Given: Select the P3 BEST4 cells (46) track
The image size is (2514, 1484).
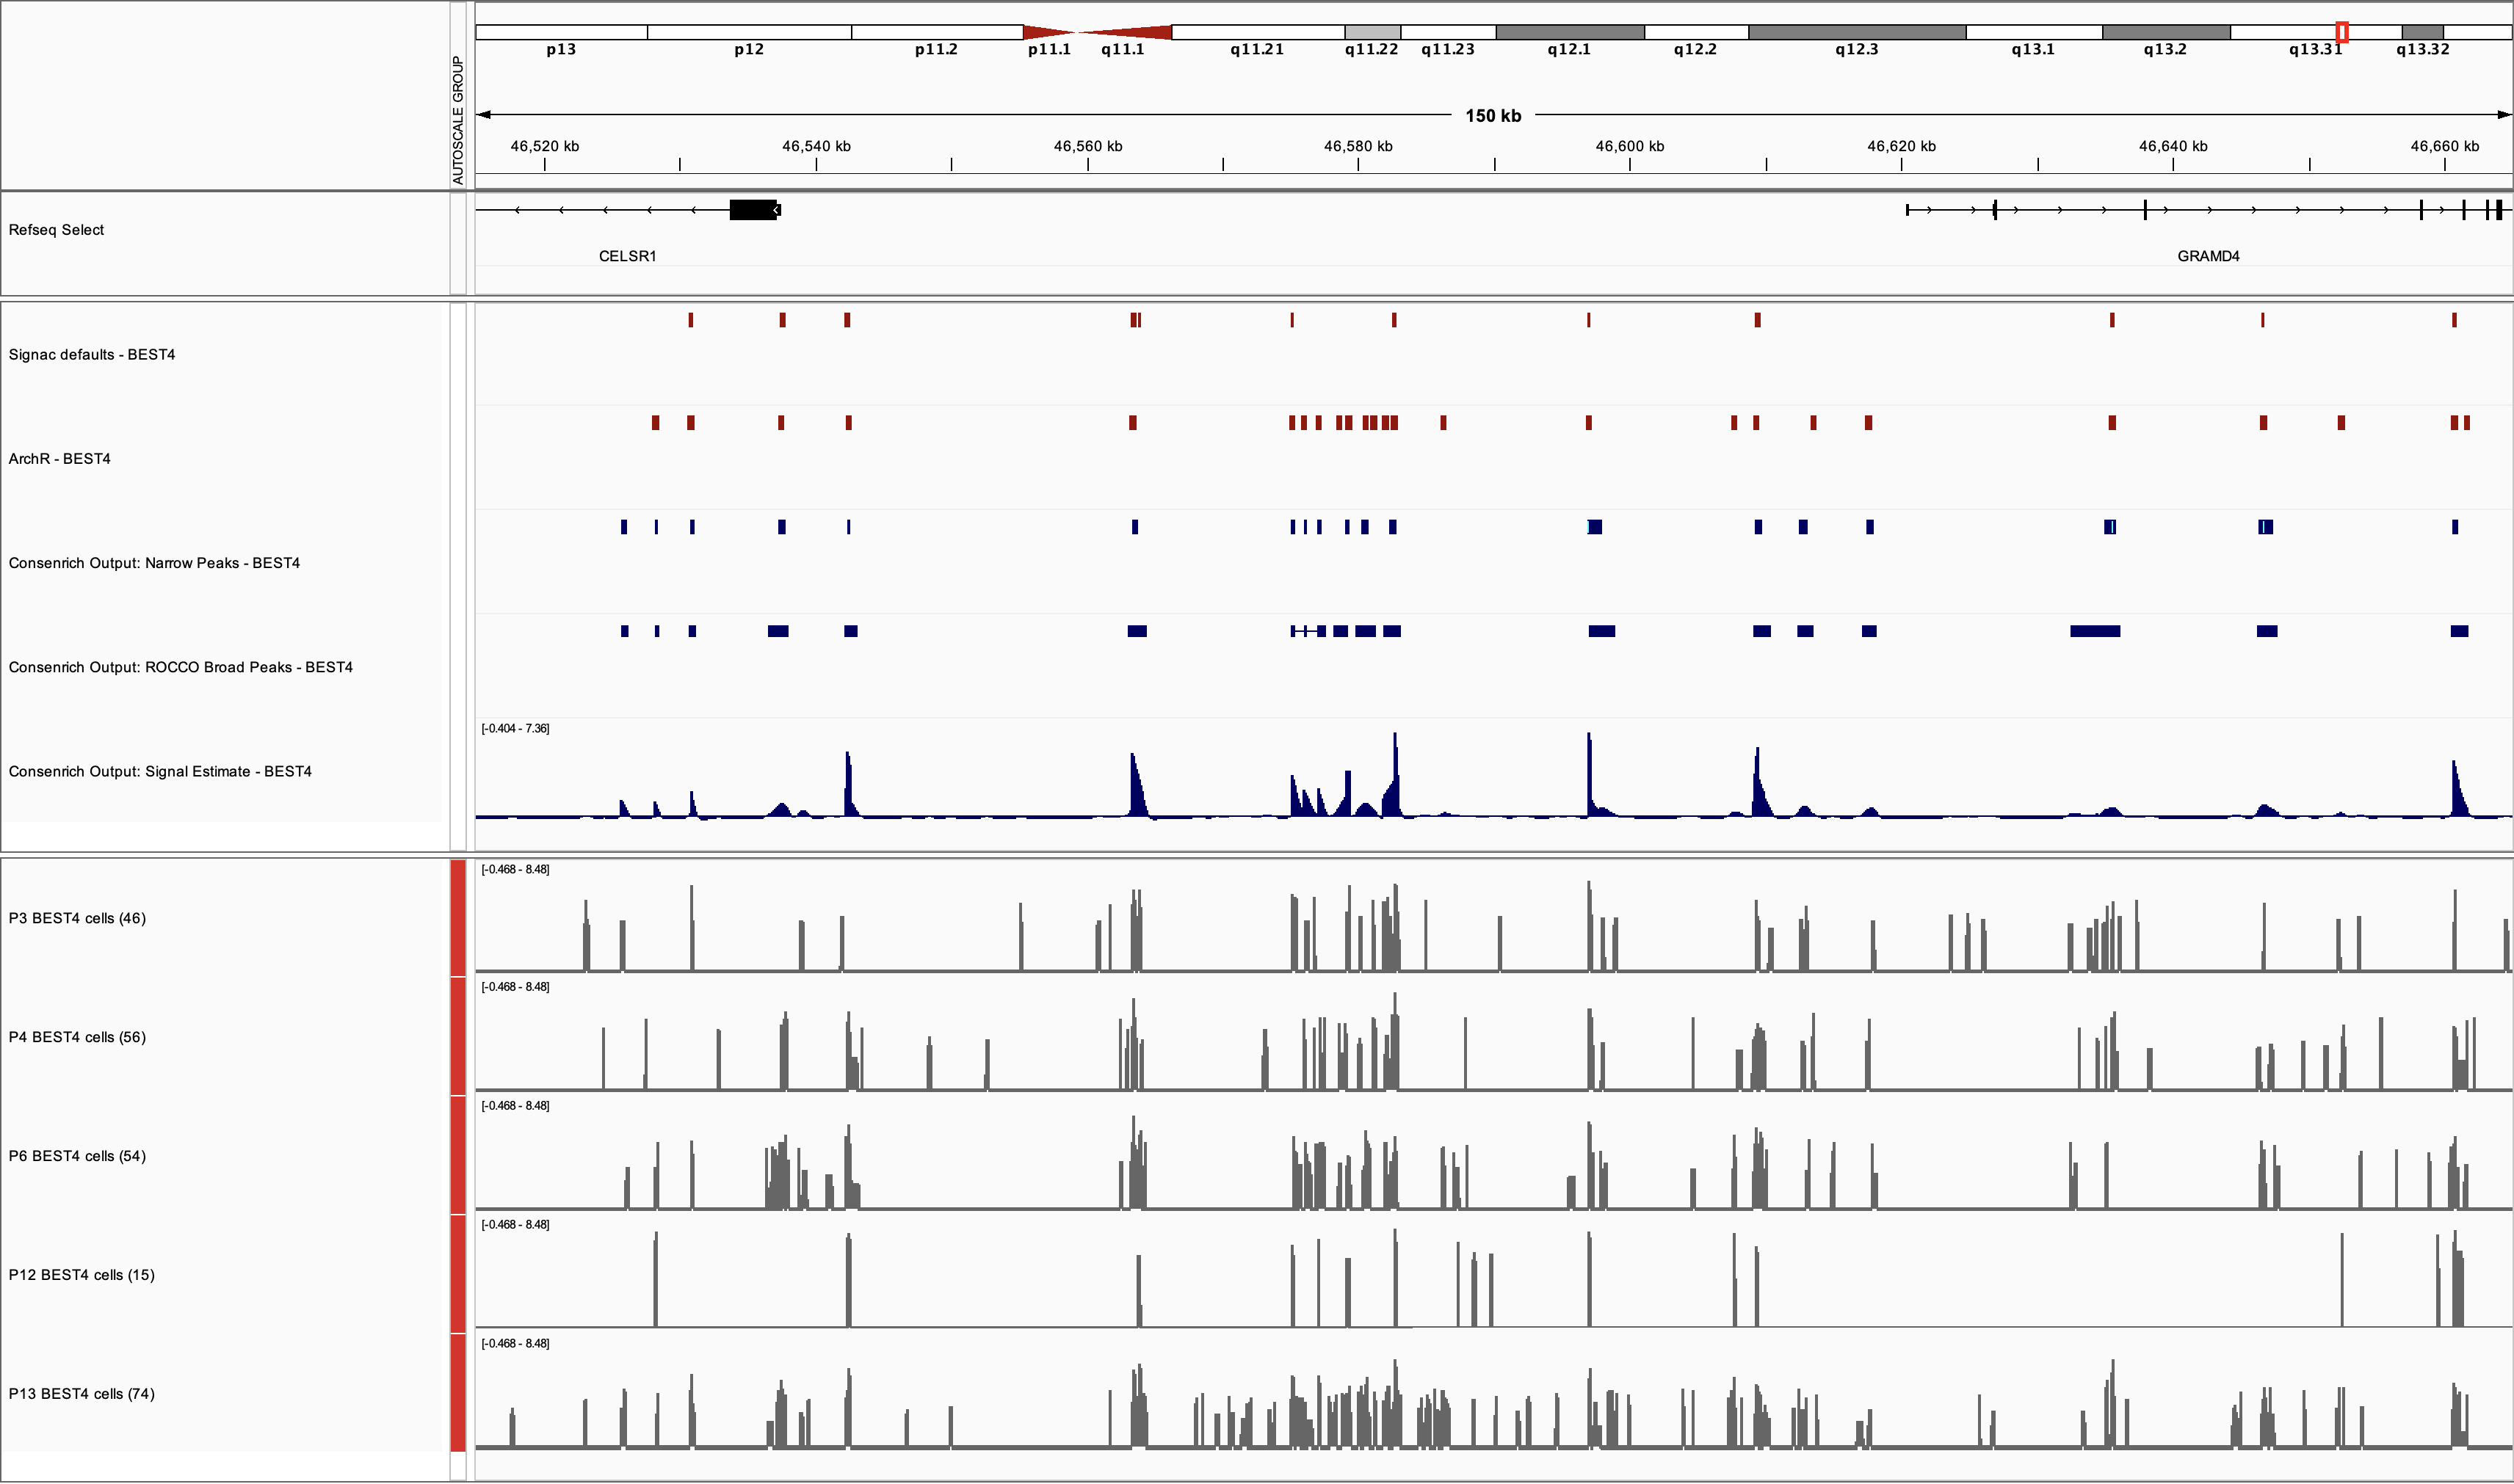Looking at the screenshot, I should (77, 918).
